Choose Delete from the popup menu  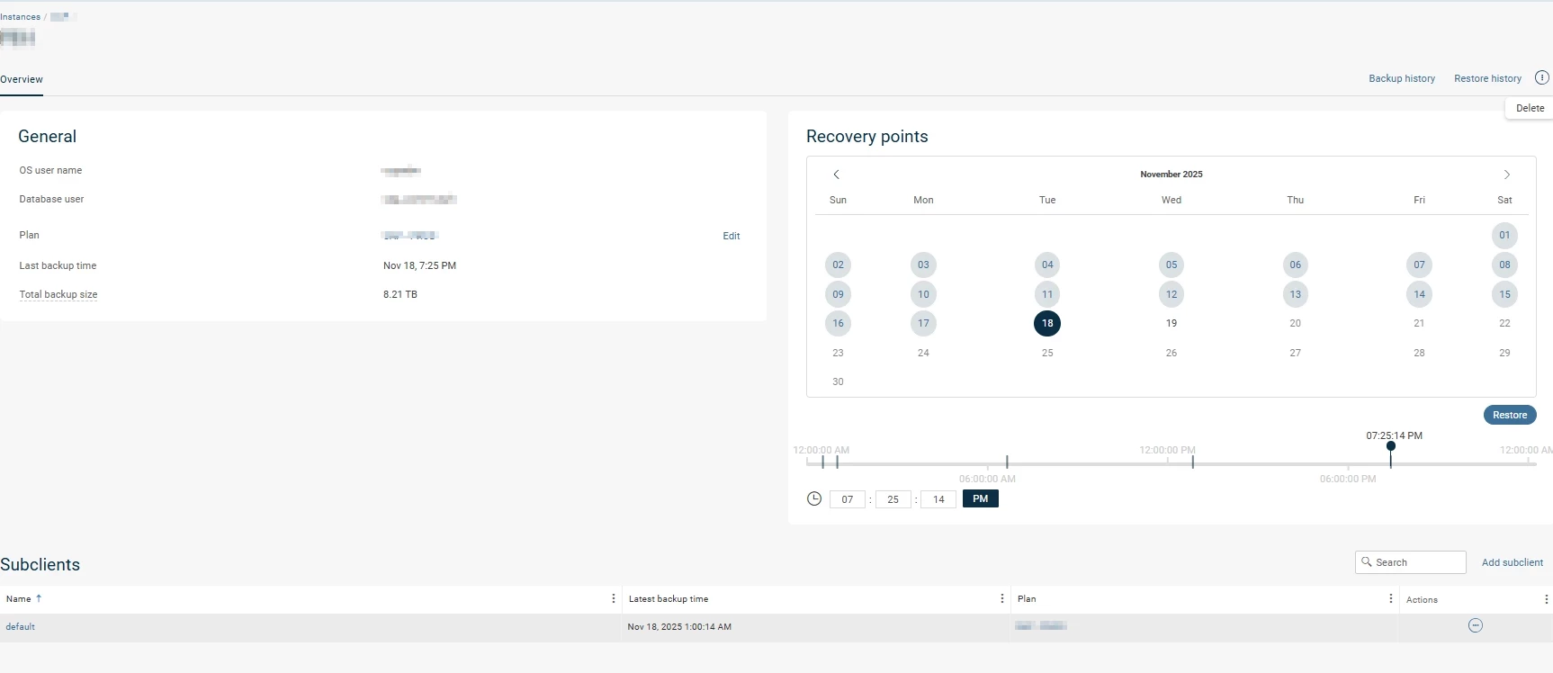(x=1530, y=108)
